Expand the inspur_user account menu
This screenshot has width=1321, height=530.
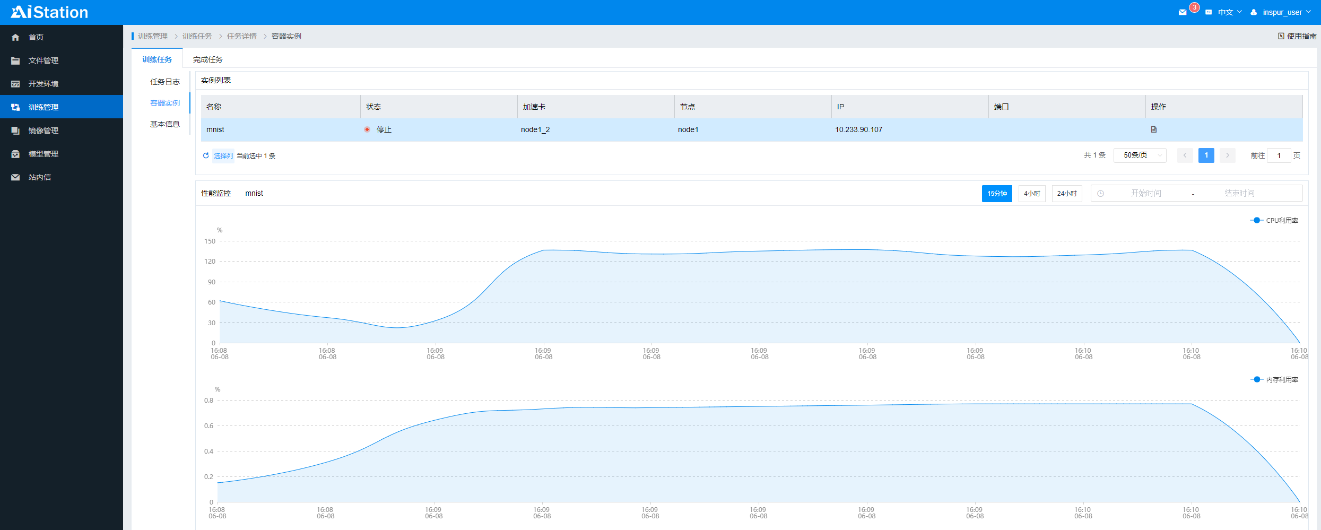pos(1282,12)
